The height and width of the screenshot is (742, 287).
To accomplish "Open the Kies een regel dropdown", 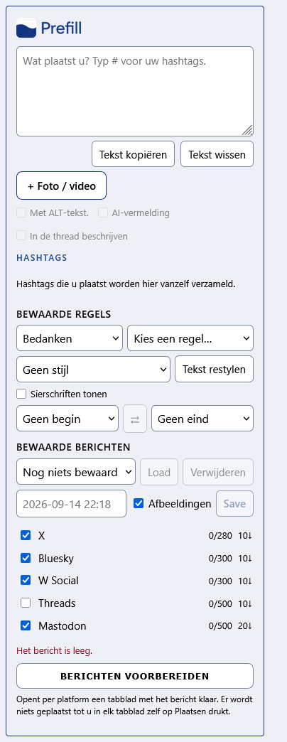I will coord(190,338).
